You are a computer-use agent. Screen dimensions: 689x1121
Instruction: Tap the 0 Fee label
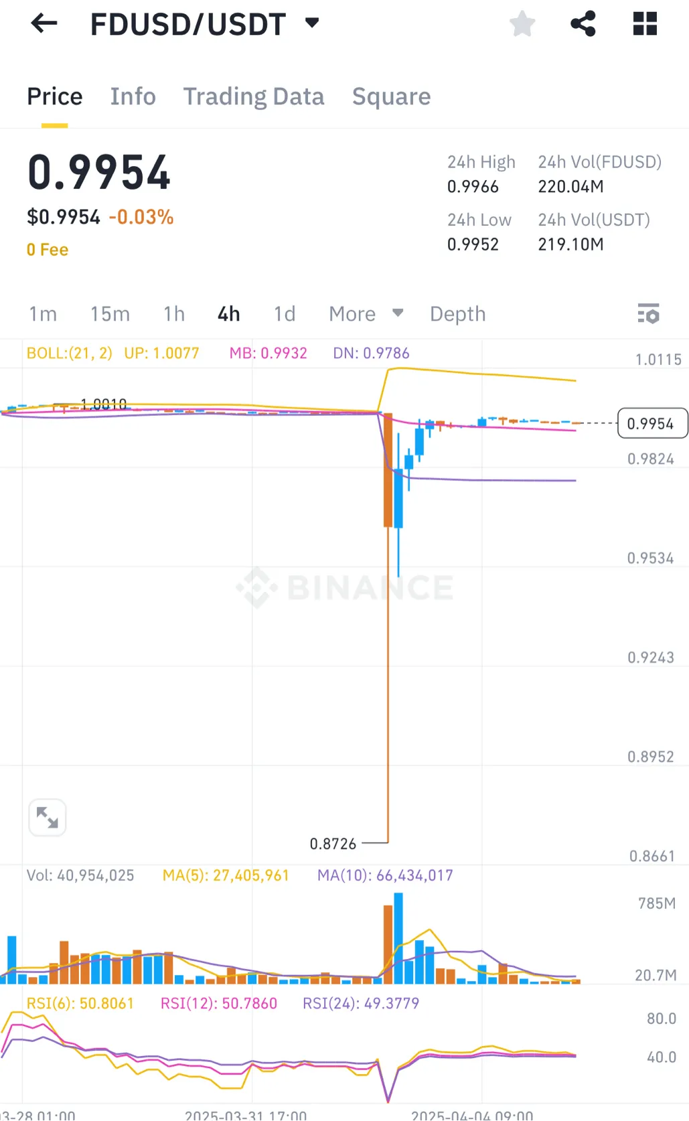(x=48, y=250)
